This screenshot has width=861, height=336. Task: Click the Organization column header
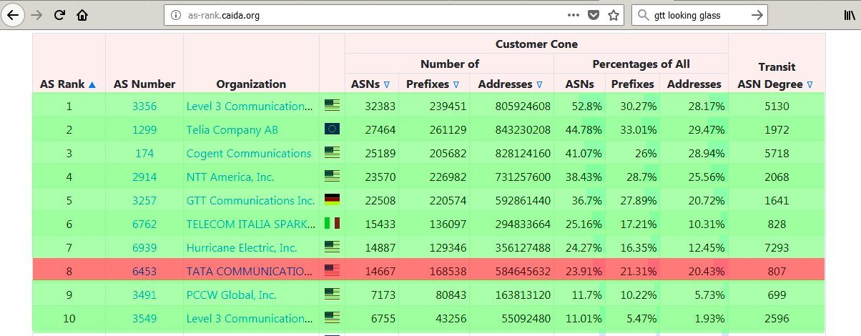click(x=251, y=84)
